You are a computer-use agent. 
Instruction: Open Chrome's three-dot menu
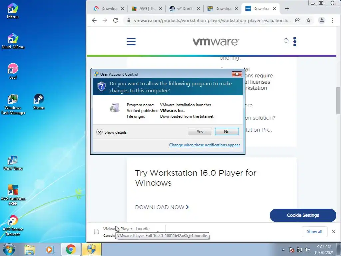point(332,20)
